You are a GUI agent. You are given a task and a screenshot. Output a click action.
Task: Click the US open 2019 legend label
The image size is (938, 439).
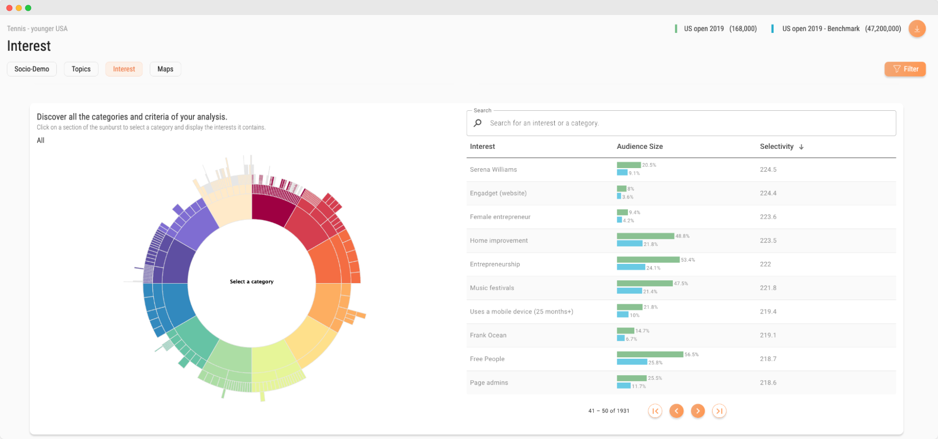point(704,29)
